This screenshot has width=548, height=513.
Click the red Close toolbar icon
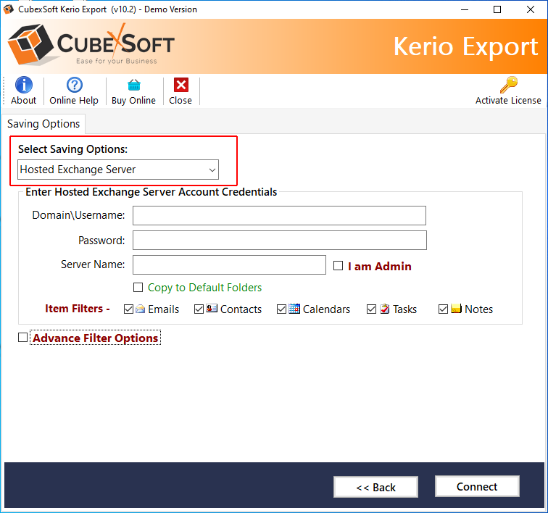181,85
